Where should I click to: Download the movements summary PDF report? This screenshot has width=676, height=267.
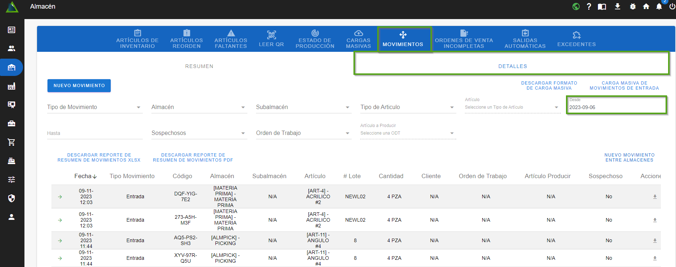click(193, 158)
